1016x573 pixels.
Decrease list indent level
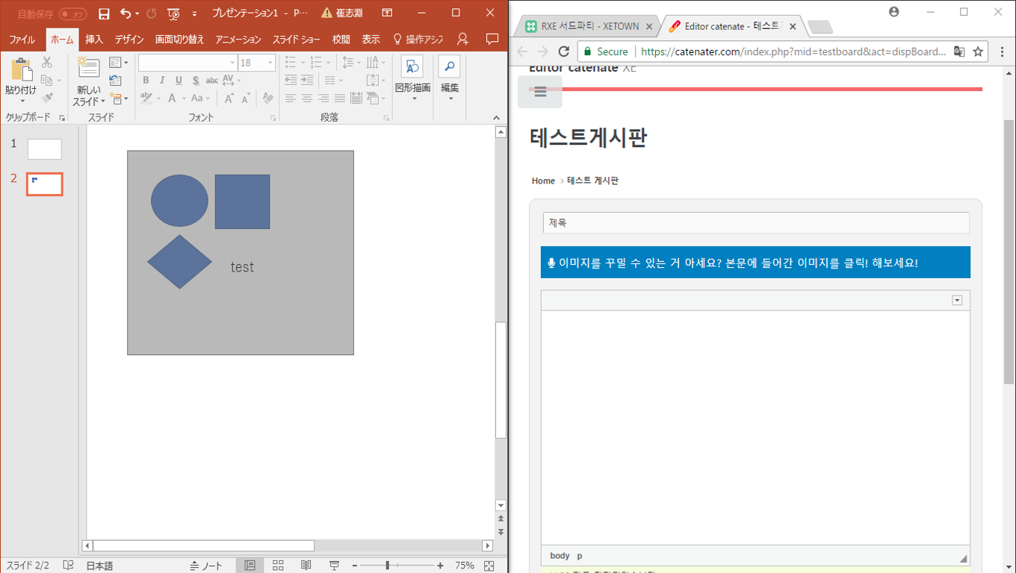[291, 81]
